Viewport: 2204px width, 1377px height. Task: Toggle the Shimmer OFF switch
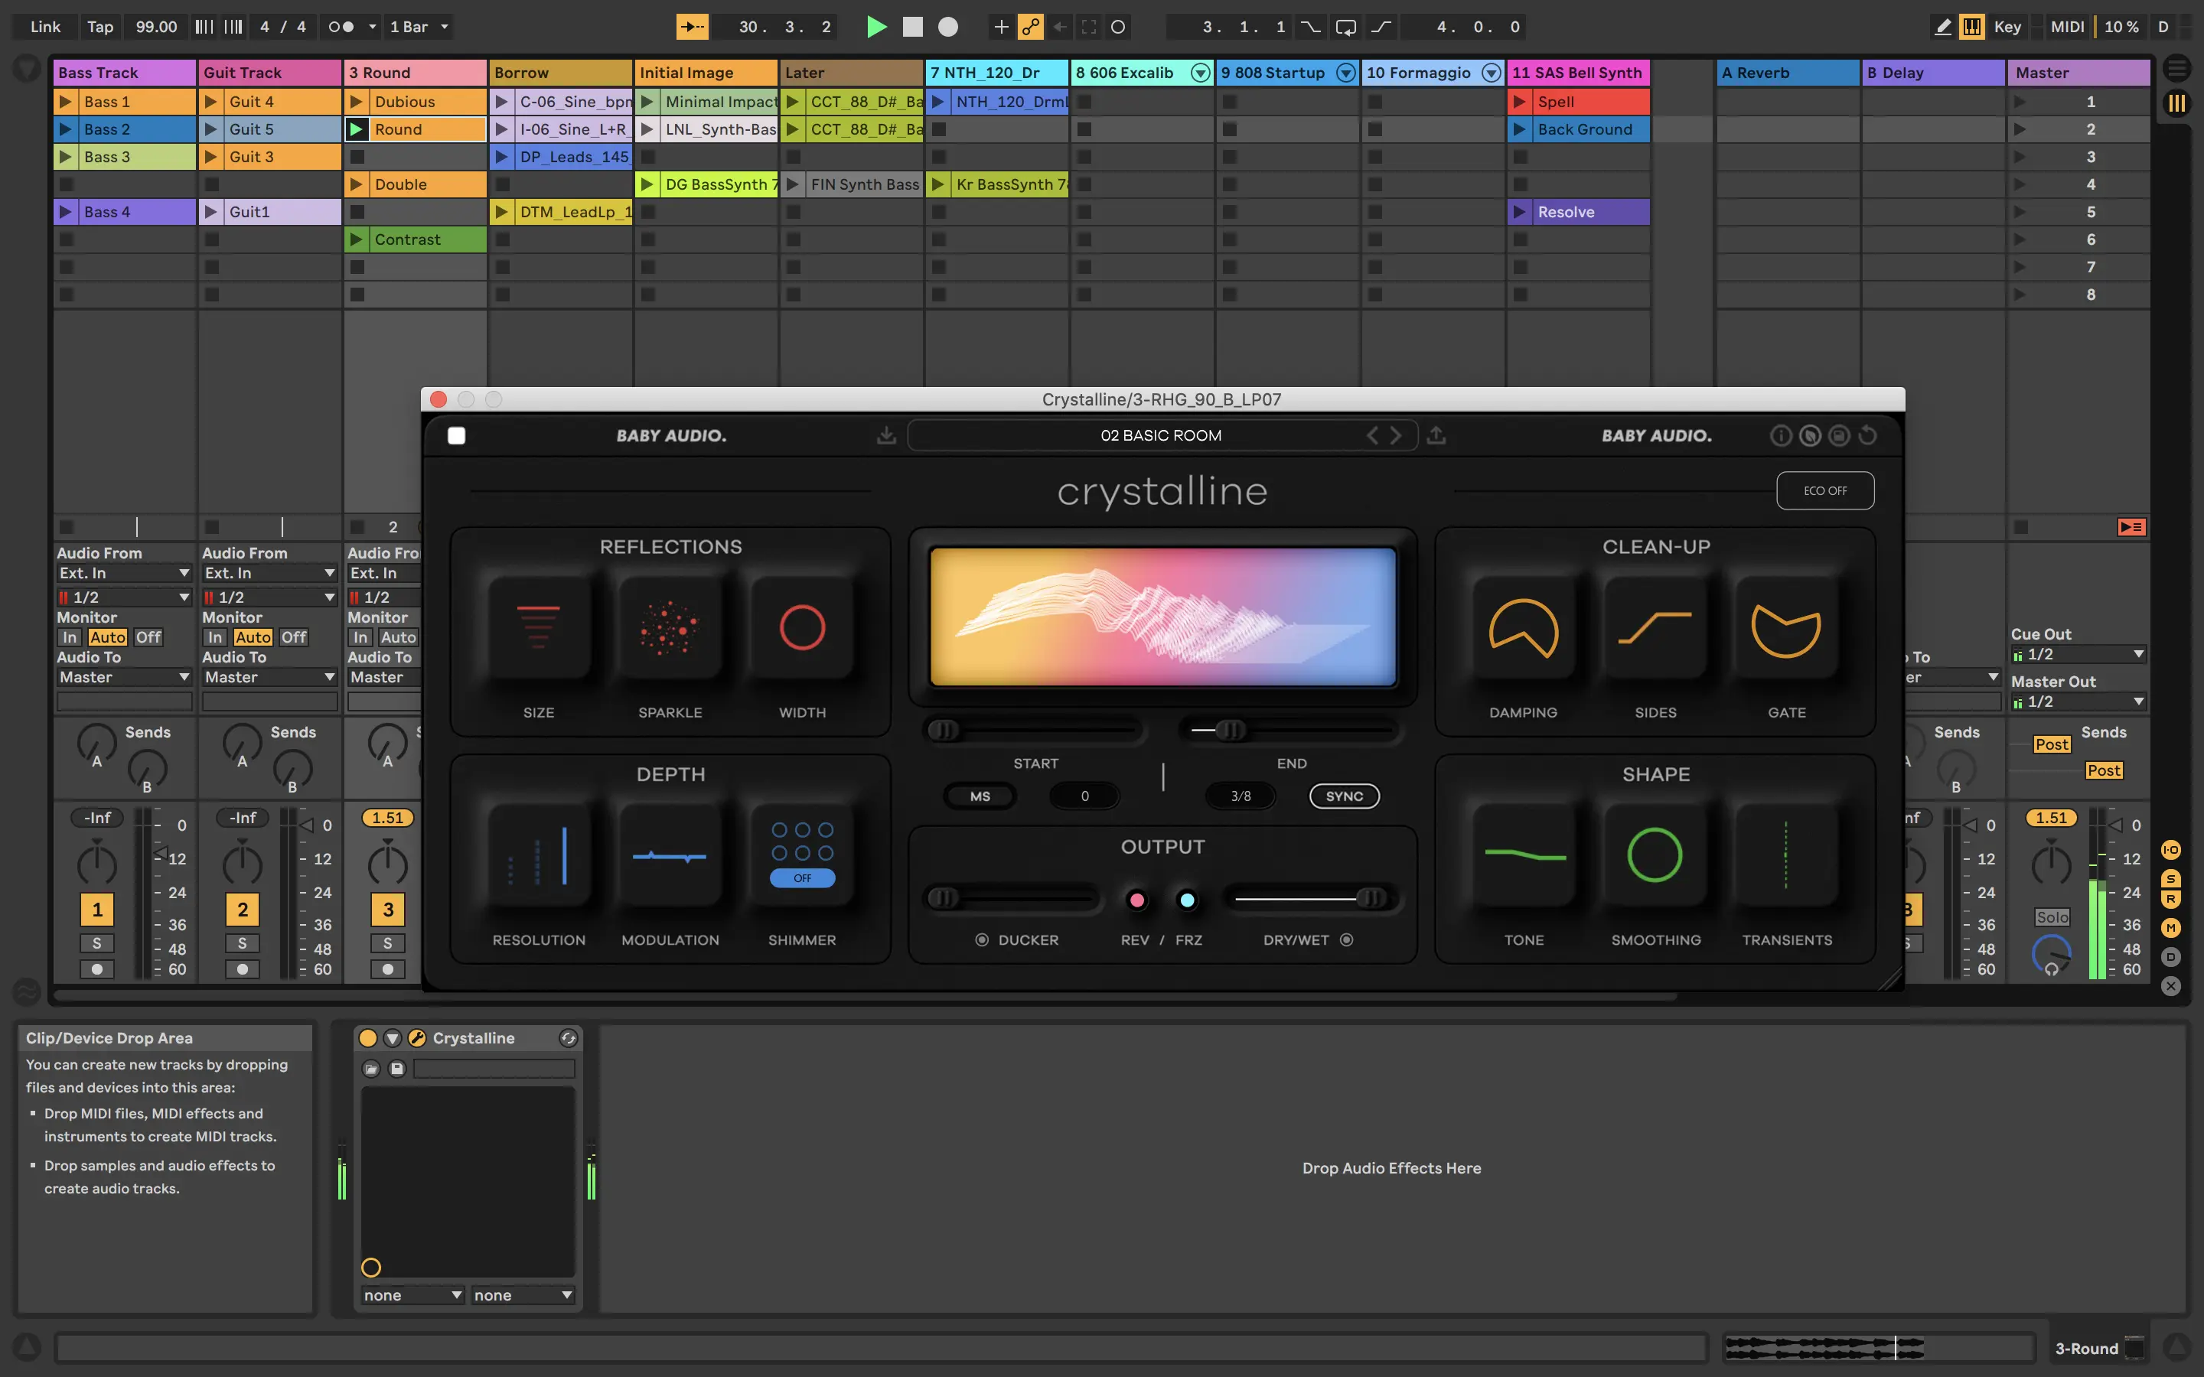(x=801, y=878)
